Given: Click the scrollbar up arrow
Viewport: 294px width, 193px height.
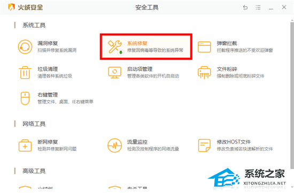Looking at the screenshot, I should 292,20.
